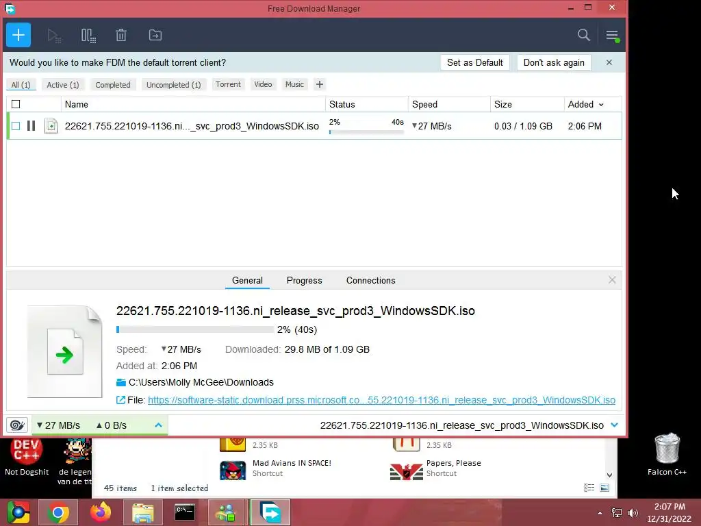This screenshot has height=526, width=701.
Task: Switch to the Connections details tab
Action: [370, 280]
